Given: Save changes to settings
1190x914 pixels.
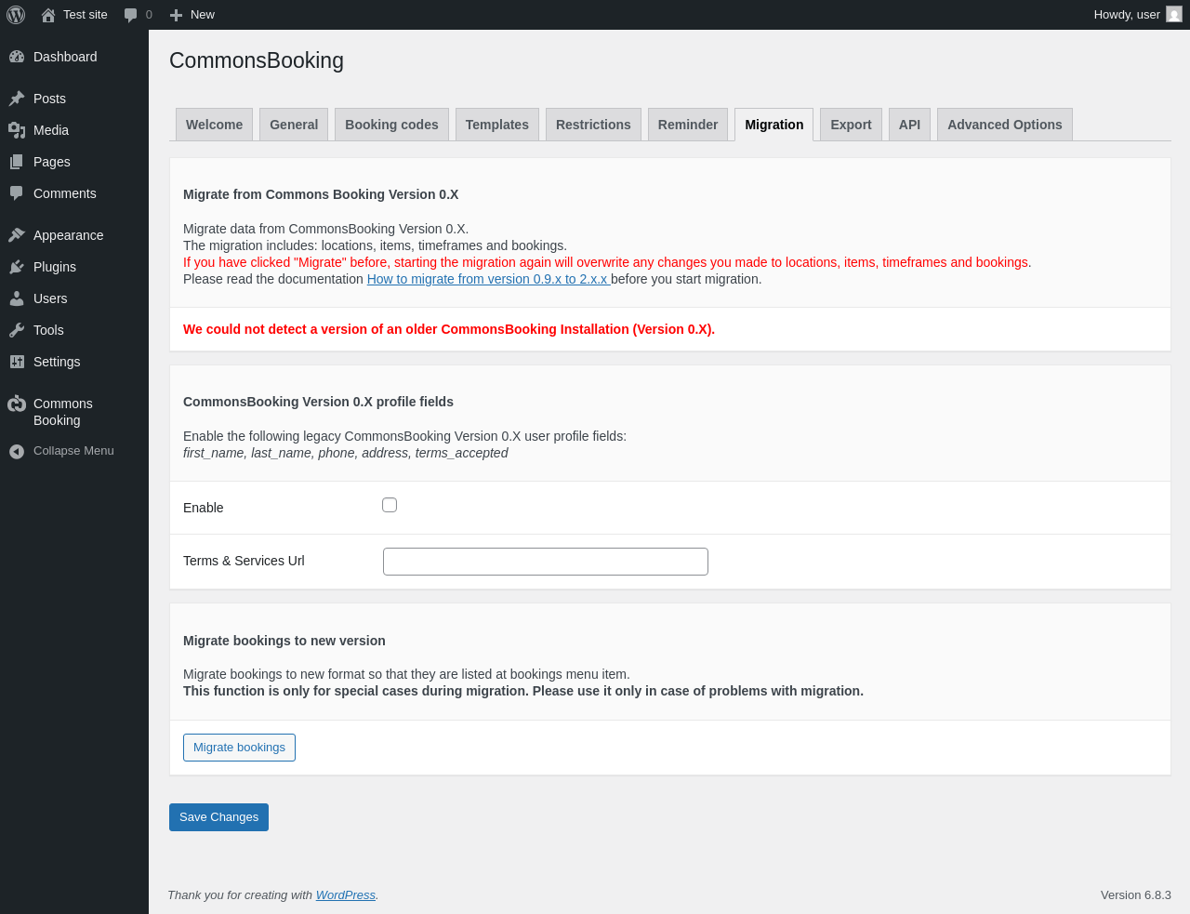Looking at the screenshot, I should point(218,817).
